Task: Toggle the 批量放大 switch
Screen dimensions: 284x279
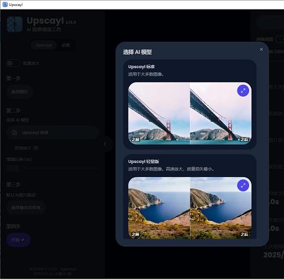Action: (x=14, y=63)
